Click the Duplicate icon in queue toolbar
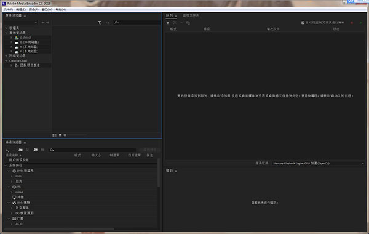This screenshot has height=234, width=369. [x=188, y=23]
